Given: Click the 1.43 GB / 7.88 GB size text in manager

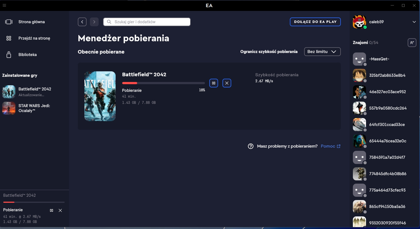Looking at the screenshot, I should coord(139,103).
